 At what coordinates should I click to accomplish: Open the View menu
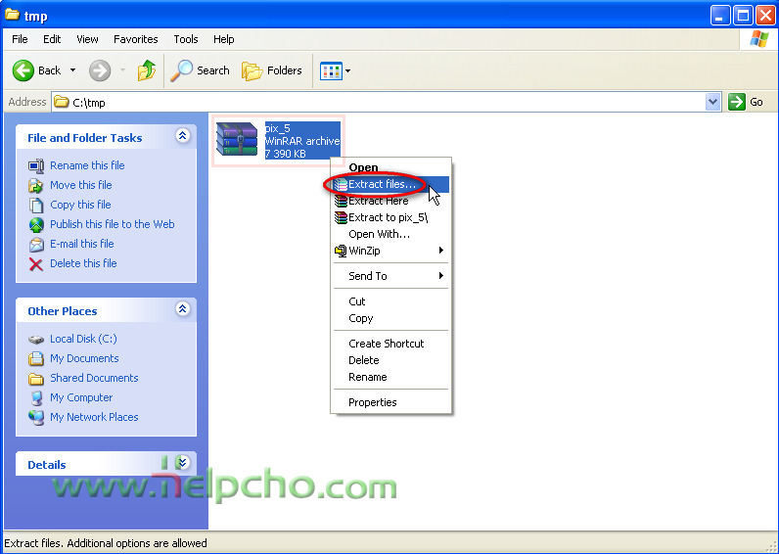pos(87,39)
